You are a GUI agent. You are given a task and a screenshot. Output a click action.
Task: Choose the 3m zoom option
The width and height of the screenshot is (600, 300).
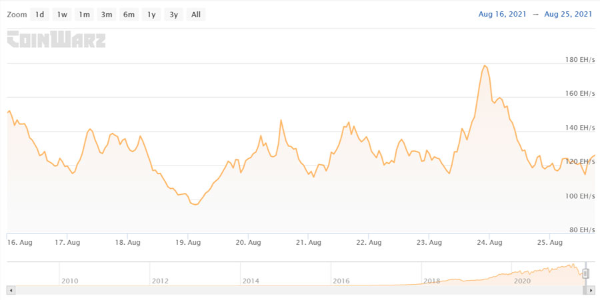pos(107,15)
